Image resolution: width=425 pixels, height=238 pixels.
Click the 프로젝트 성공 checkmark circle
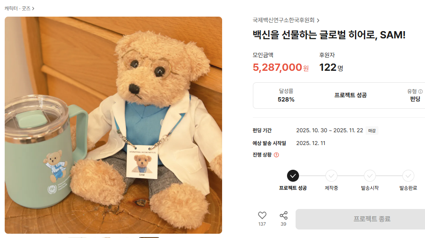coord(293,176)
